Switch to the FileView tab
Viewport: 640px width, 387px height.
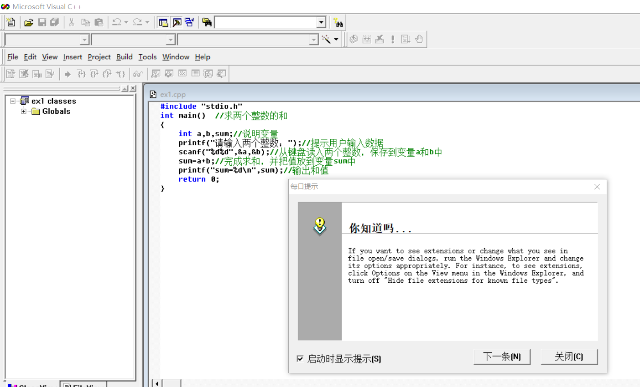tap(83, 385)
